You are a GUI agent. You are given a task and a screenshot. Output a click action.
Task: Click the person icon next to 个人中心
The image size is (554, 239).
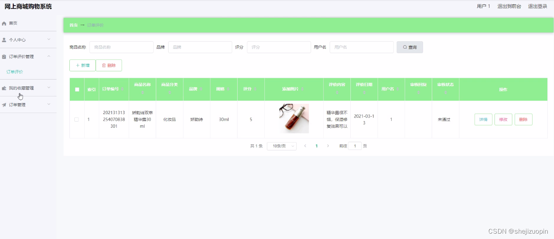point(4,39)
